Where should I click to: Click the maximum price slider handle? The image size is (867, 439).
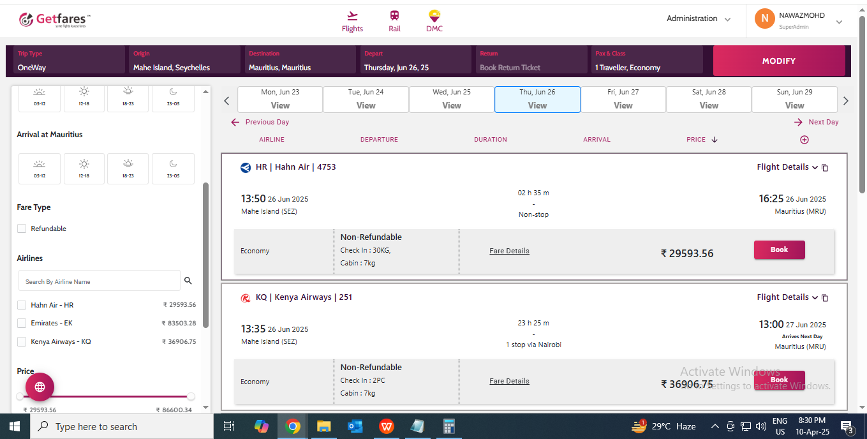point(191,396)
